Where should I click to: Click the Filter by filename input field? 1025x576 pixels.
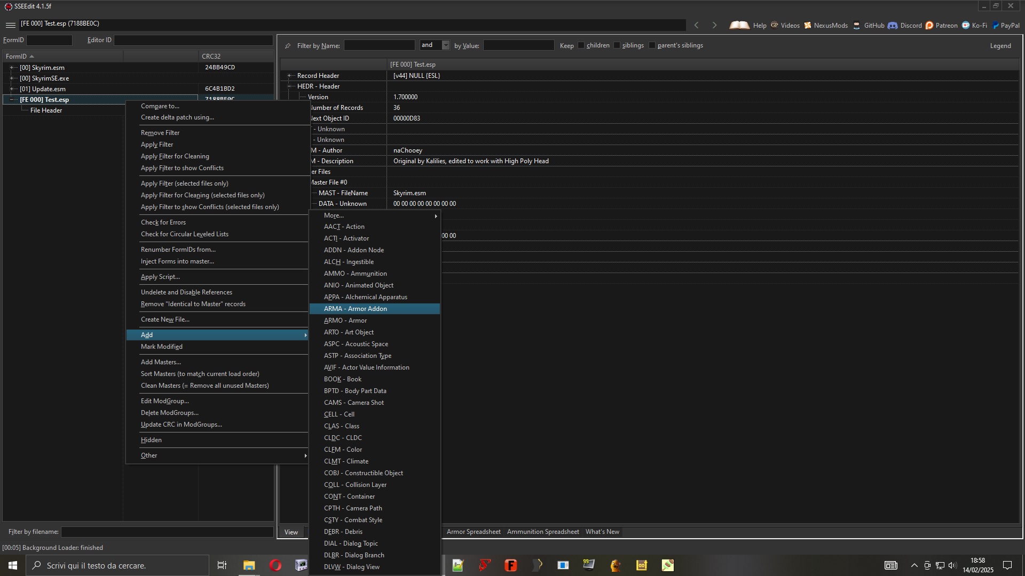167,532
